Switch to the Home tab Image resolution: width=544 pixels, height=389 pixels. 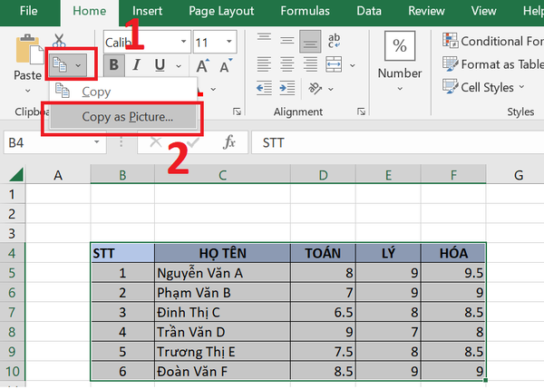pyautogui.click(x=90, y=11)
